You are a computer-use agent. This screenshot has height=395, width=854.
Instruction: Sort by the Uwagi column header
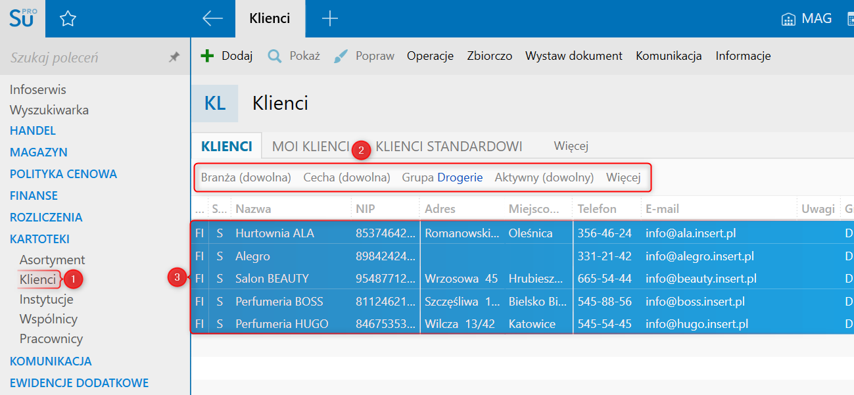[x=818, y=208]
